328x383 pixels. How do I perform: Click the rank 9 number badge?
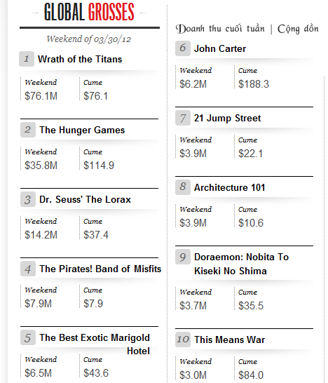click(183, 257)
